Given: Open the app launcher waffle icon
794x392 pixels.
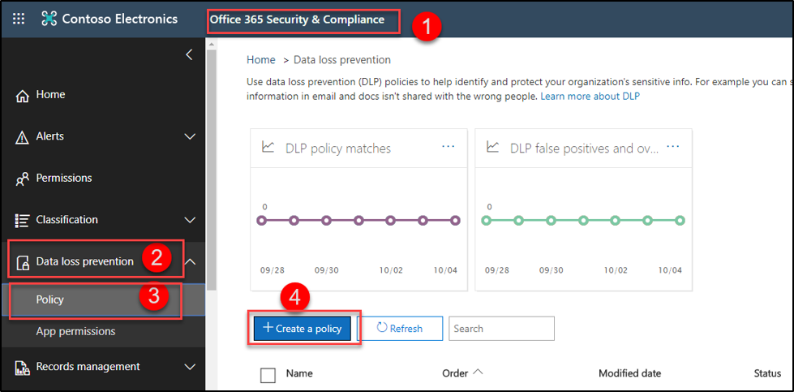Looking at the screenshot, I should click(19, 19).
